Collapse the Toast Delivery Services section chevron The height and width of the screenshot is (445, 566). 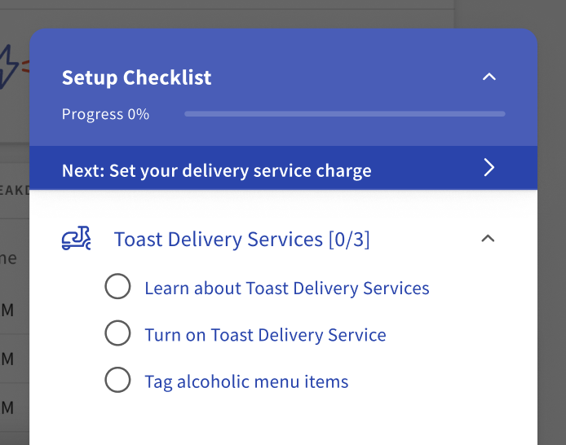pos(488,239)
